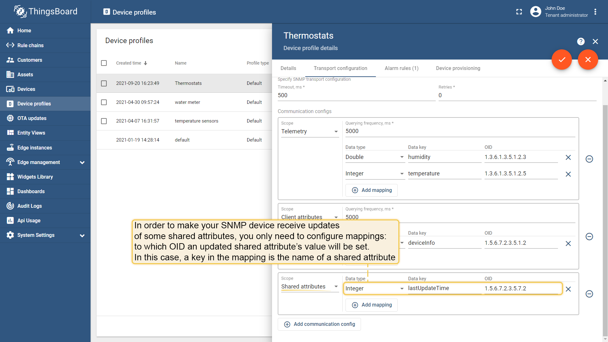The height and width of the screenshot is (342, 608).
Task: Click Add mapping under Shared attributes
Action: pyautogui.click(x=371, y=305)
